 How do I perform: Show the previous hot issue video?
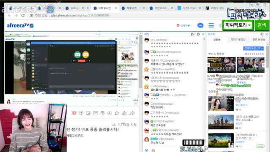(x=208, y=65)
